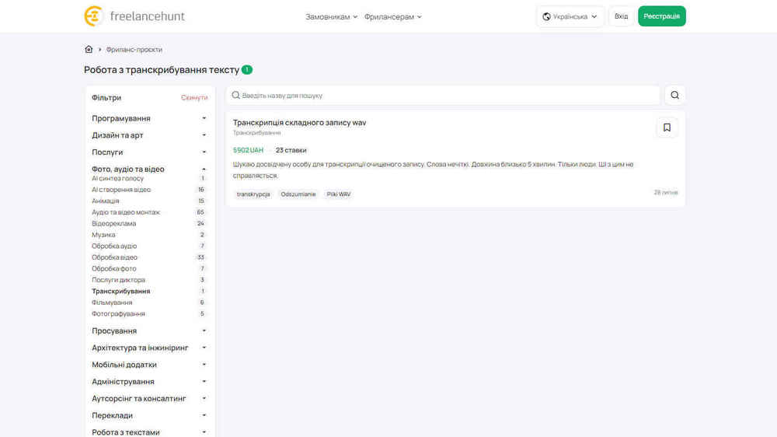This screenshot has height=437, width=777.
Task: Select Музика filter
Action: pos(103,235)
